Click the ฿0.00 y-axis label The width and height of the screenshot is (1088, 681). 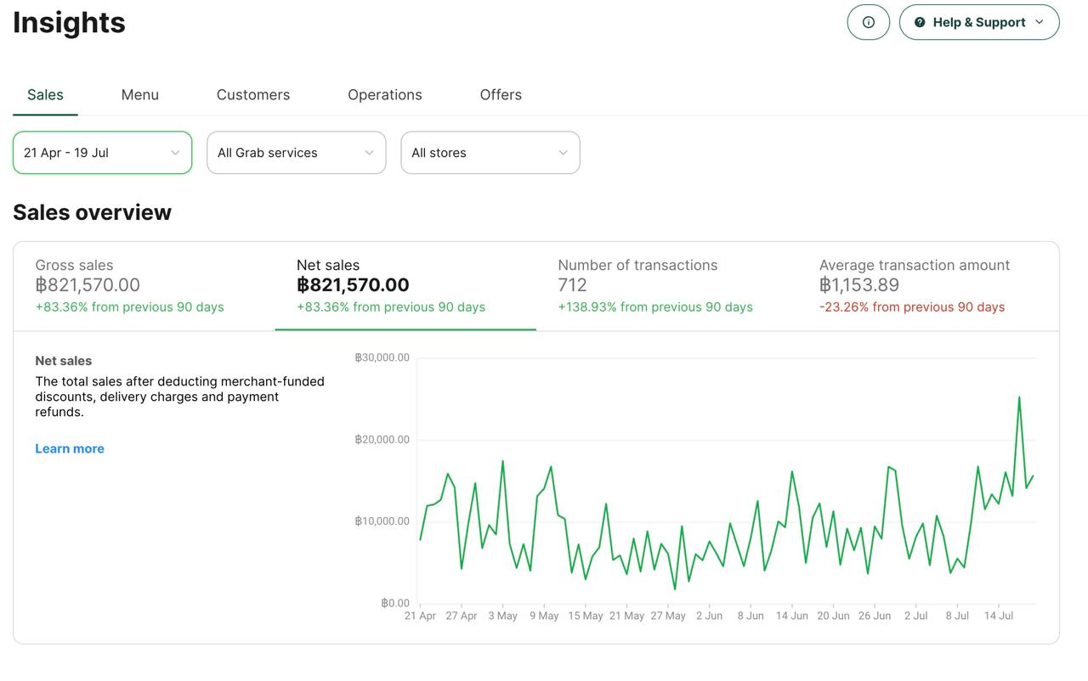point(395,603)
